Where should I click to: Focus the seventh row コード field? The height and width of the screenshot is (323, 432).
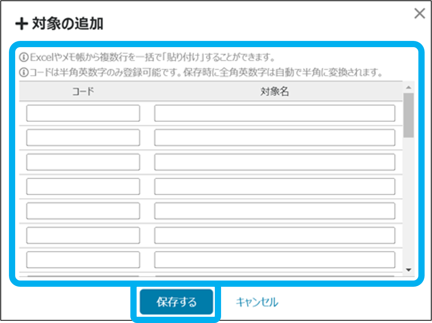[x=83, y=260]
